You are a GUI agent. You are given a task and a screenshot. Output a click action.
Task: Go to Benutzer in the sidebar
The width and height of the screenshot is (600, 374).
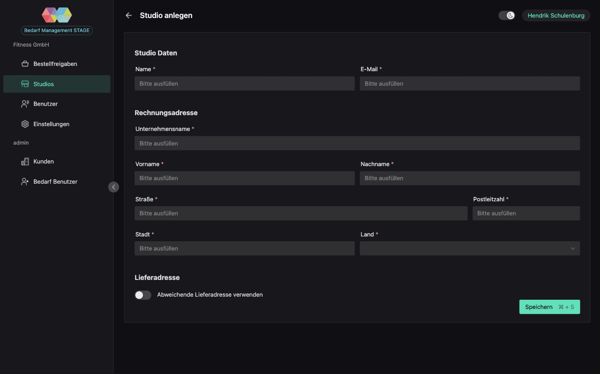(x=57, y=104)
